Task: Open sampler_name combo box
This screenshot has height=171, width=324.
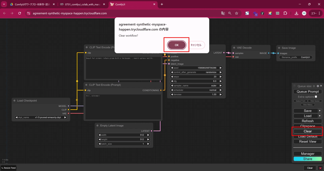Action: point(196,85)
